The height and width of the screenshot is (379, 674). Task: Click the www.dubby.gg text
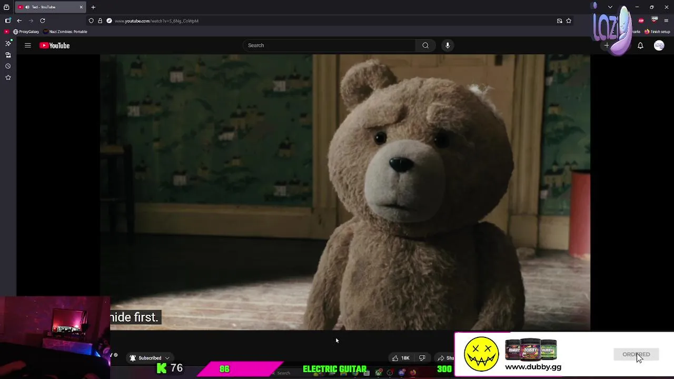pyautogui.click(x=533, y=367)
